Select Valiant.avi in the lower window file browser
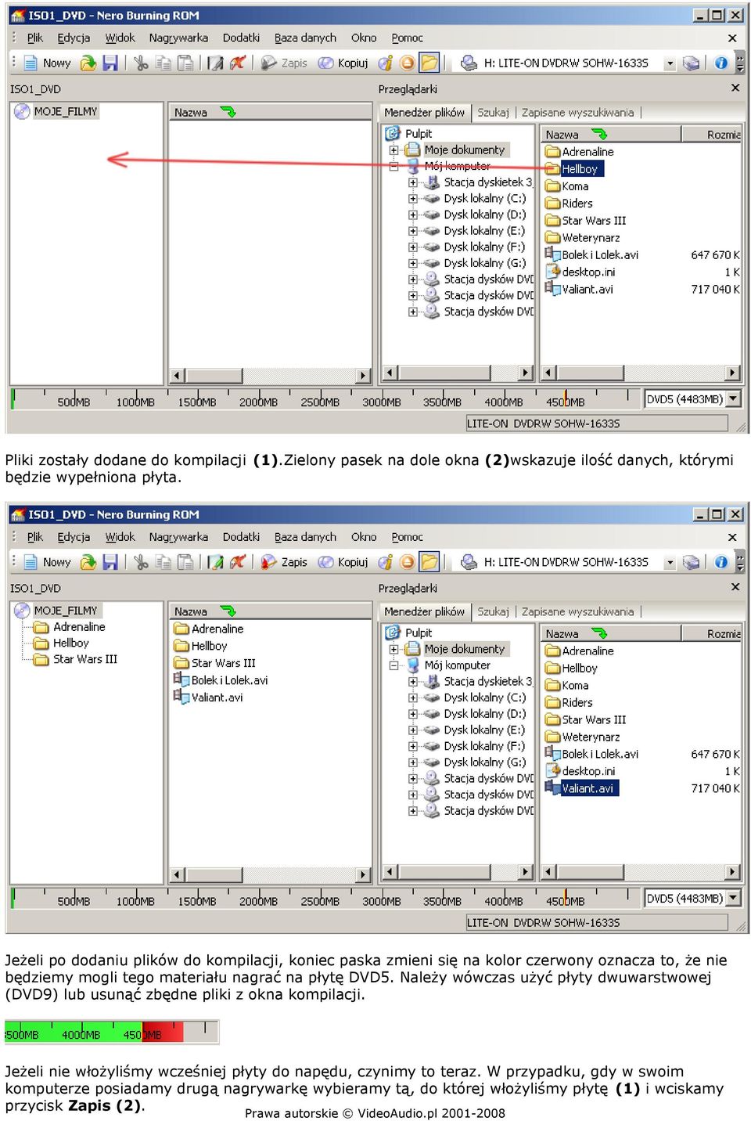This screenshot has height=1121, width=751. pyautogui.click(x=581, y=788)
